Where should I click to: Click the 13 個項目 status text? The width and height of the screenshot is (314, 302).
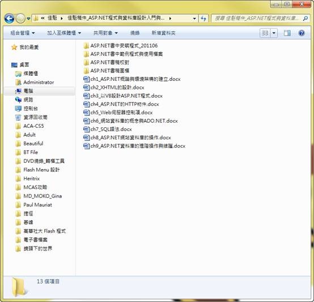point(48,282)
